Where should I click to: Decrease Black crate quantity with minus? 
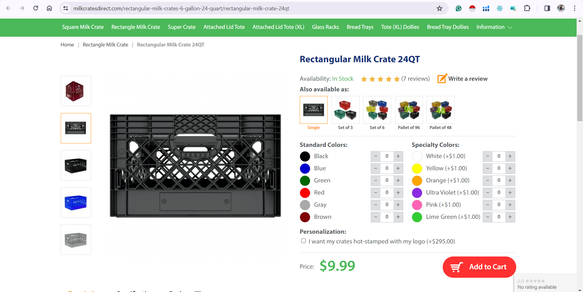376,156
